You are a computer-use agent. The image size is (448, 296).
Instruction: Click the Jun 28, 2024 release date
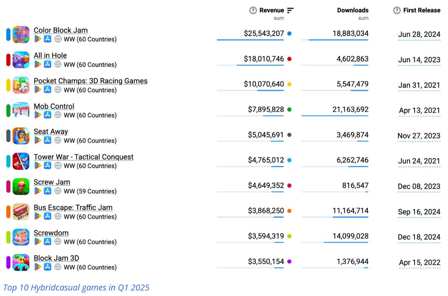pos(419,35)
